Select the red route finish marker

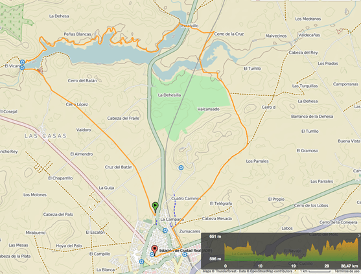coord(154,250)
